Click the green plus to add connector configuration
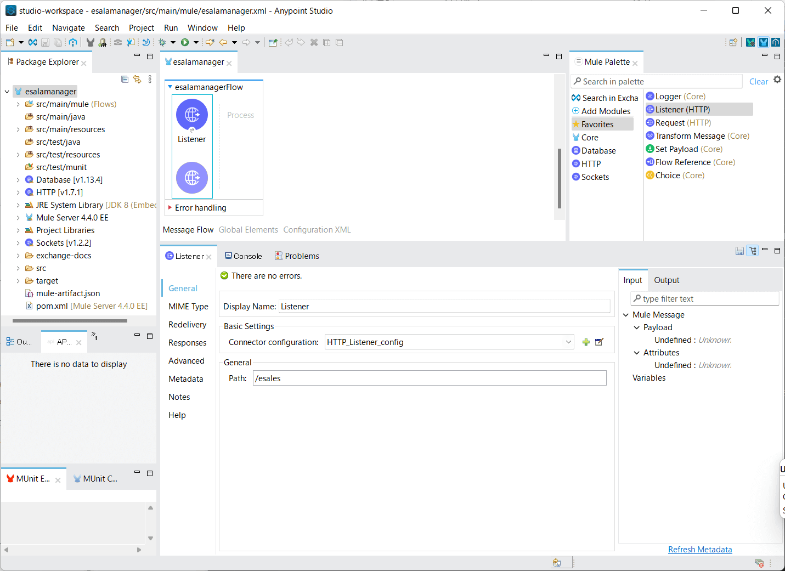785x571 pixels. pyautogui.click(x=586, y=342)
